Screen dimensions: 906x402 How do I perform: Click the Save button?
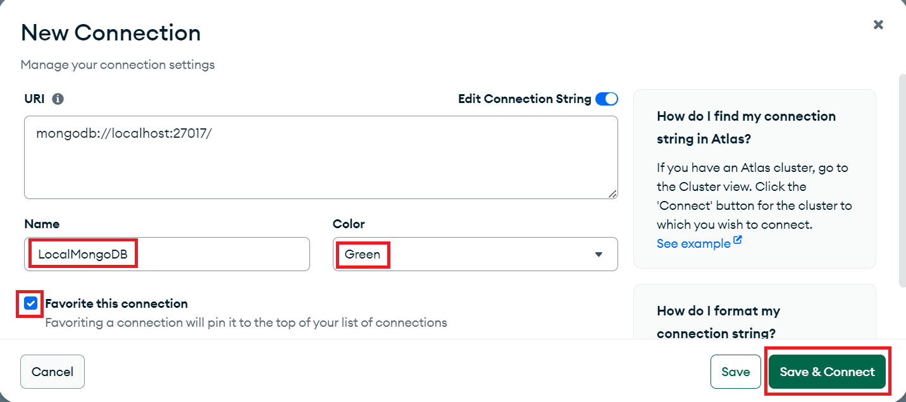pos(735,372)
